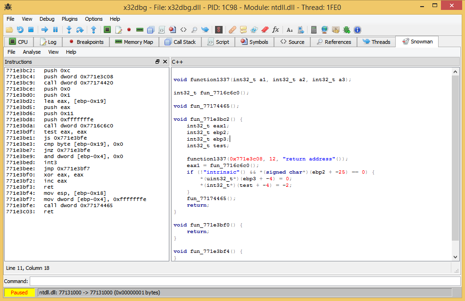Open script view via the toolbar scroll icon
The image size is (465, 301).
(162, 30)
